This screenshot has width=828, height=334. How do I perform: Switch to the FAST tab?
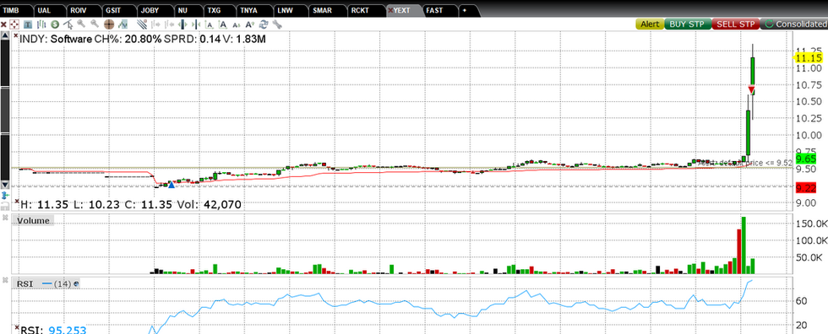point(435,10)
